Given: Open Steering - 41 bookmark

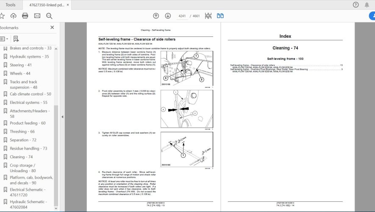Looking at the screenshot, I should pyautogui.click(x=21, y=65).
